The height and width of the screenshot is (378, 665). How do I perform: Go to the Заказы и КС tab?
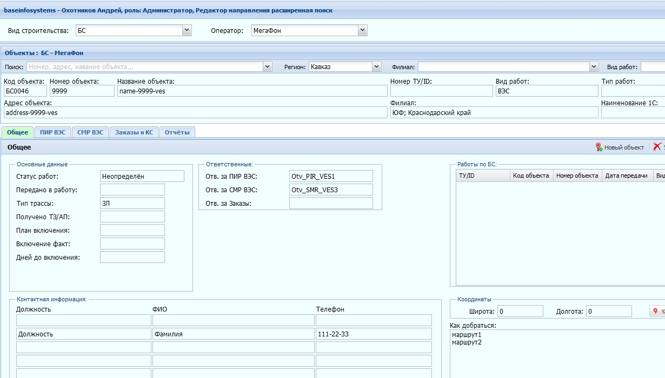click(x=134, y=132)
